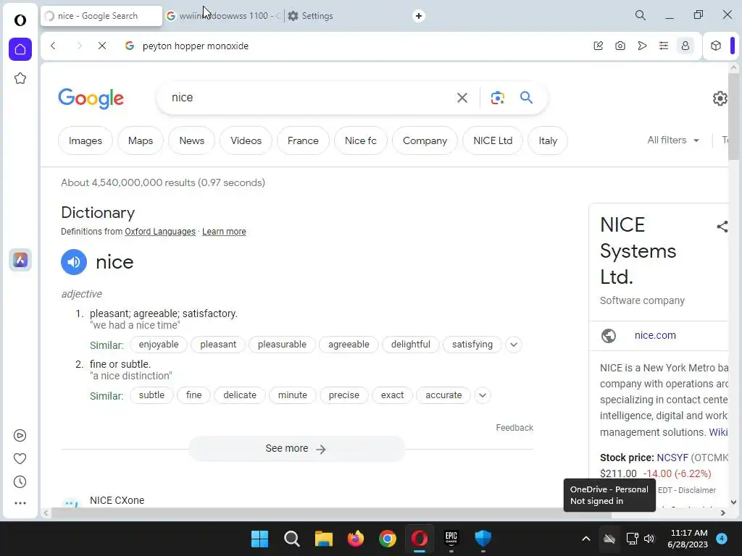Click the vertical scrollbar thumb

[x=733, y=117]
